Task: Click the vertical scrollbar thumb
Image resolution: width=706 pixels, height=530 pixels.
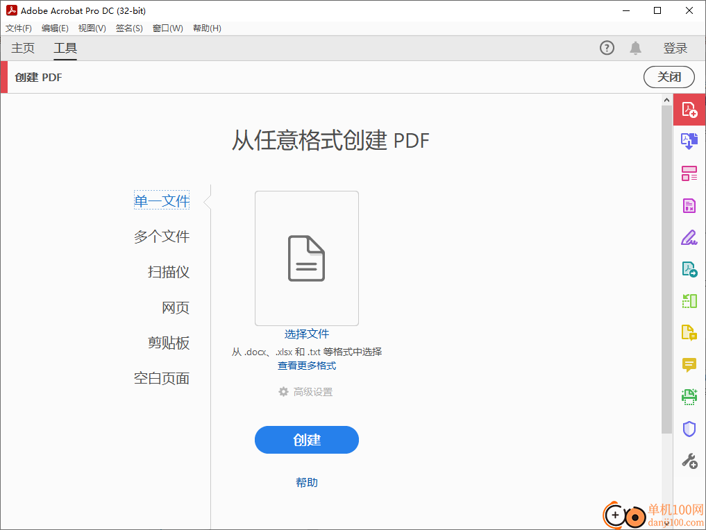Action: pos(667,269)
